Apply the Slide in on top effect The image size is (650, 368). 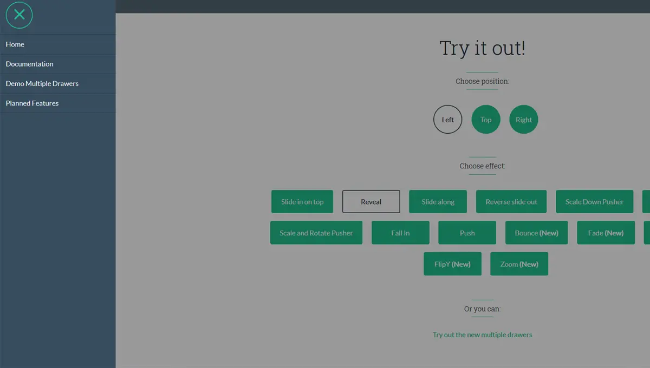tap(302, 201)
